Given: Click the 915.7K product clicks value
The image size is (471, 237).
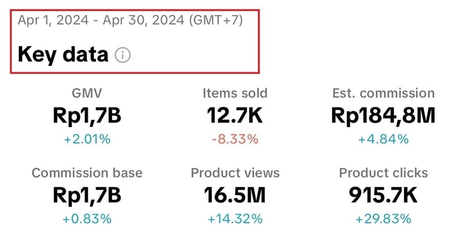Looking at the screenshot, I should tap(383, 195).
